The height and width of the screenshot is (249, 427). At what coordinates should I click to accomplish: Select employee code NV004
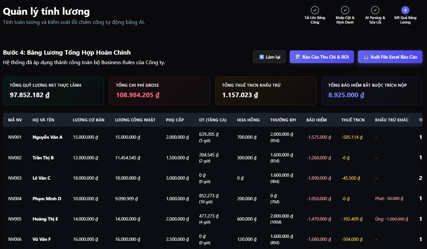pyautogui.click(x=15, y=199)
